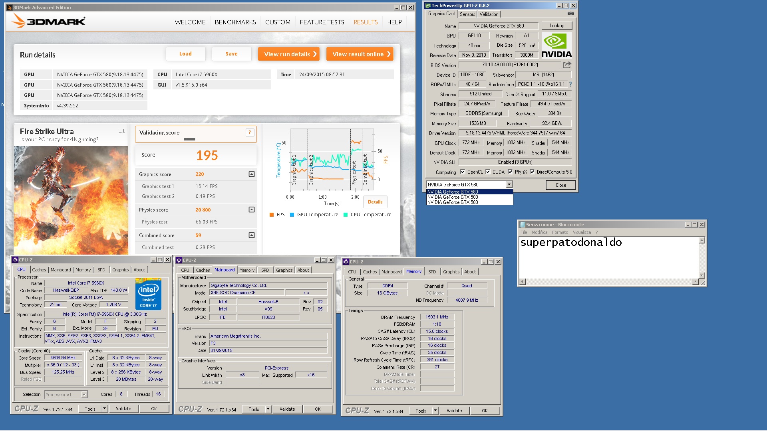Click the DRAM Frequency value 1503.1 MHz
The image size is (767, 431).
[437, 317]
